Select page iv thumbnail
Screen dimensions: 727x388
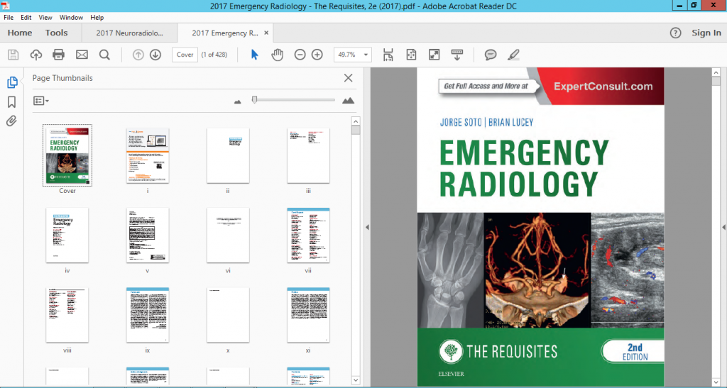67,235
